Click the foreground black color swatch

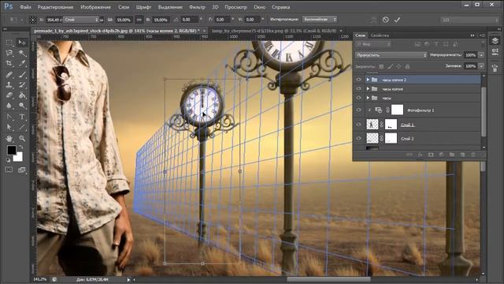[12, 150]
